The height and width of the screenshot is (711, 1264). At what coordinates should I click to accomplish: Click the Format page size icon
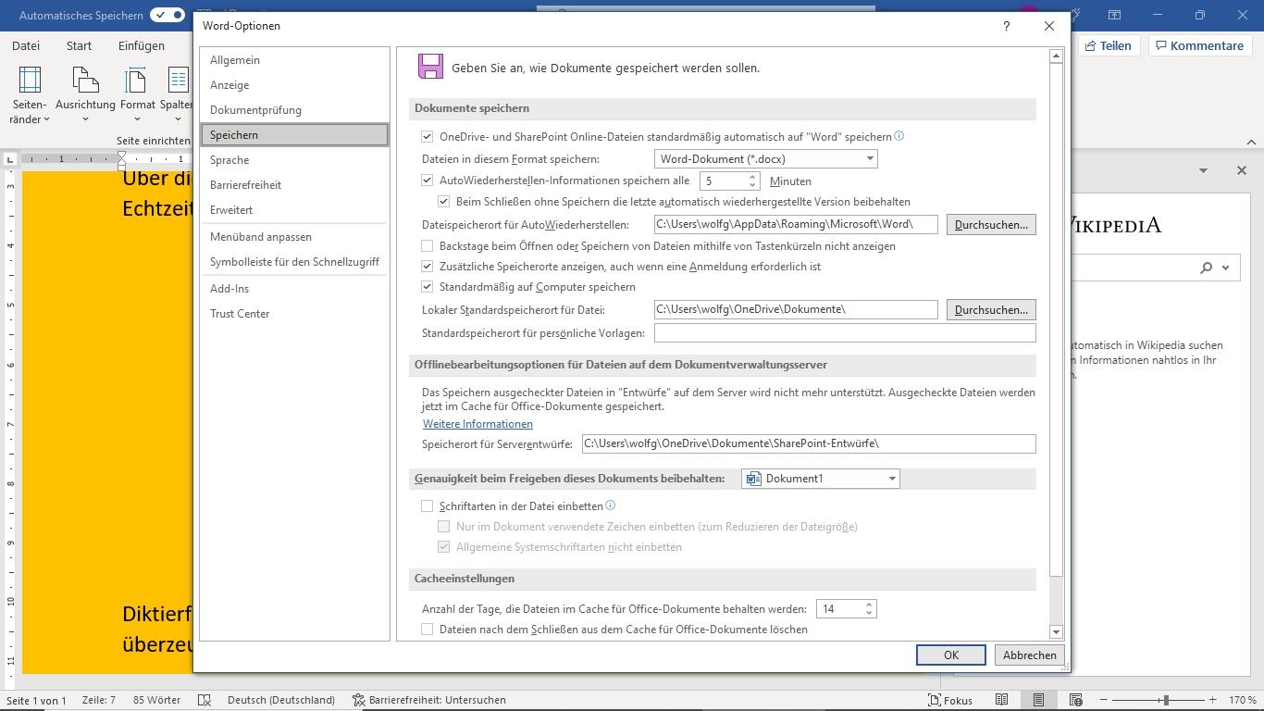tap(136, 81)
